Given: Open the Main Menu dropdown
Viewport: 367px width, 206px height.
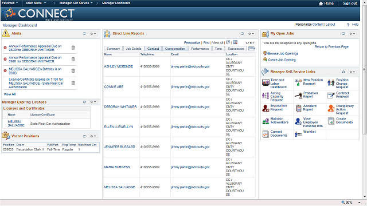Looking at the screenshot, I should (x=36, y=3).
